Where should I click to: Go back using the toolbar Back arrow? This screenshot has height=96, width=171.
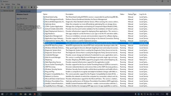click(2, 7)
